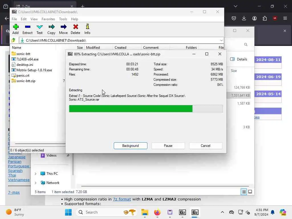The height and width of the screenshot is (219, 292).
Task: Click the Move toolbar icon
Action: tap(63, 29)
